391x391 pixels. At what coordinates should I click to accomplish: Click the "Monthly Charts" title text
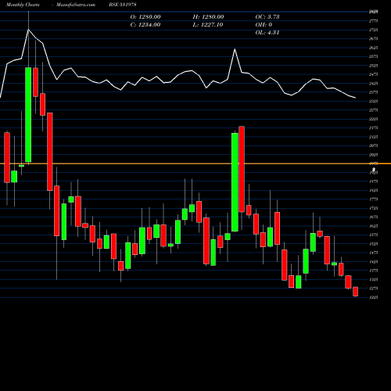tap(23, 5)
